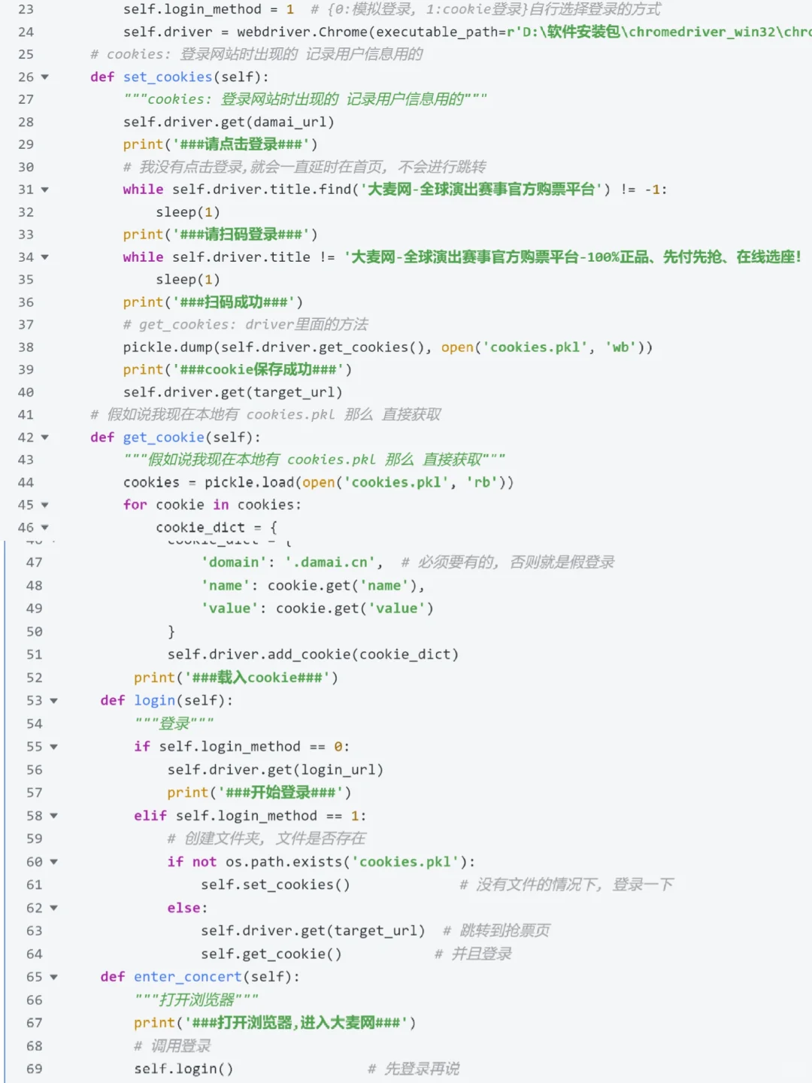This screenshot has height=1083, width=812.
Task: Collapse the fold arrow at line 34
Action: pyautogui.click(x=44, y=257)
